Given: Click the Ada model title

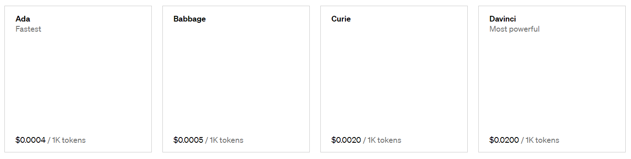Looking at the screenshot, I should pyautogui.click(x=23, y=19).
